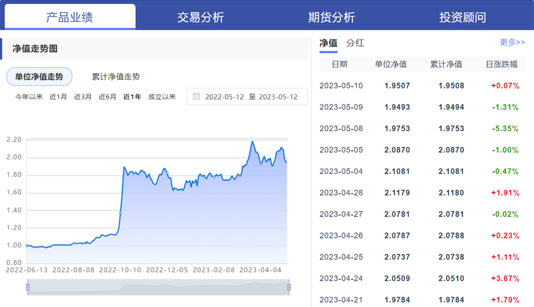This screenshot has height=307, width=534.
Task: Switch to 交易分析 tab
Action: pyautogui.click(x=200, y=17)
